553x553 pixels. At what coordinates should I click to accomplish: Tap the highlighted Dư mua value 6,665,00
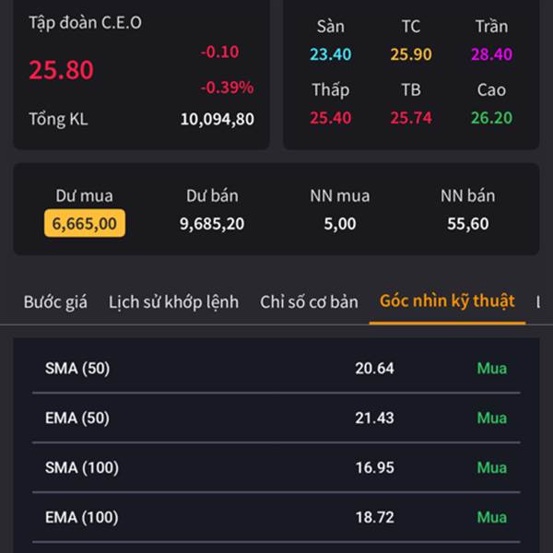pos(85,223)
